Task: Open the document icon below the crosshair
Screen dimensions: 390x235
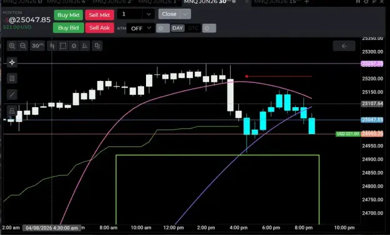Action: 12,79
